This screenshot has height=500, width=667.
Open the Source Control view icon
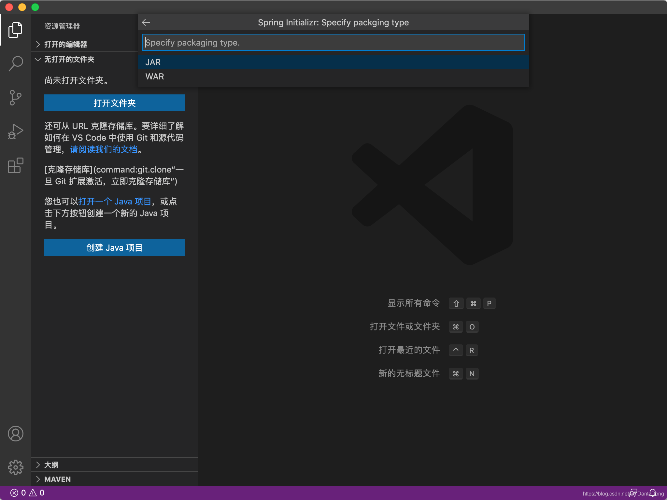[x=15, y=98]
